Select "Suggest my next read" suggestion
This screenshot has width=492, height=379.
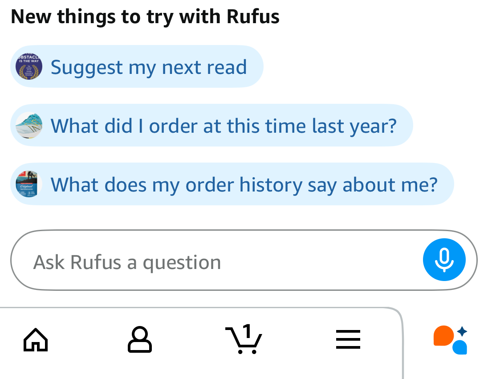[148, 67]
